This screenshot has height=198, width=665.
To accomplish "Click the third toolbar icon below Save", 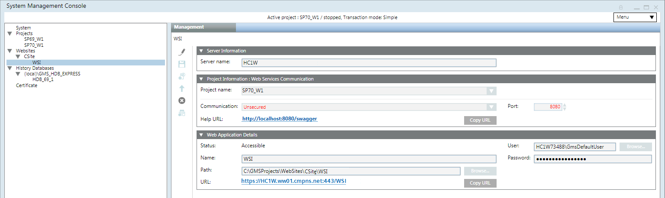I will pyautogui.click(x=182, y=76).
